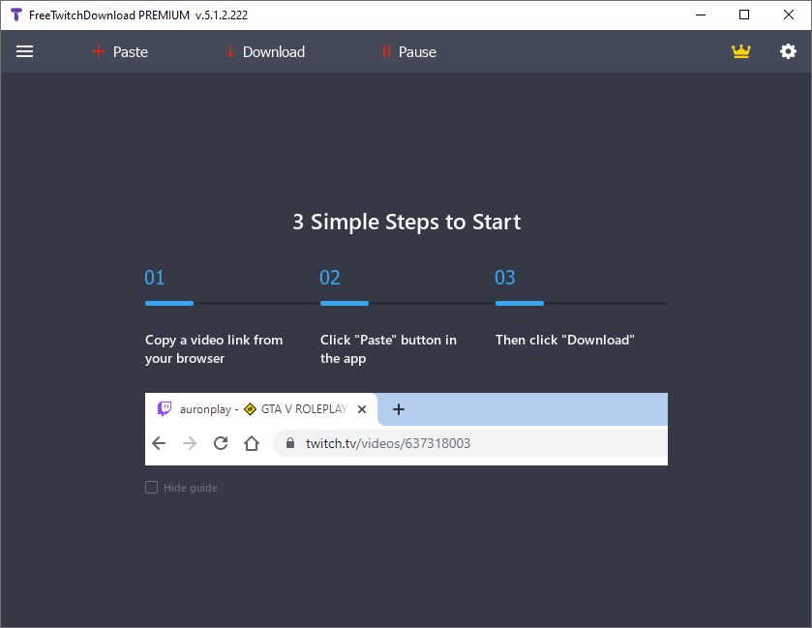Click the Pause button
The image size is (812, 628).
pos(408,51)
